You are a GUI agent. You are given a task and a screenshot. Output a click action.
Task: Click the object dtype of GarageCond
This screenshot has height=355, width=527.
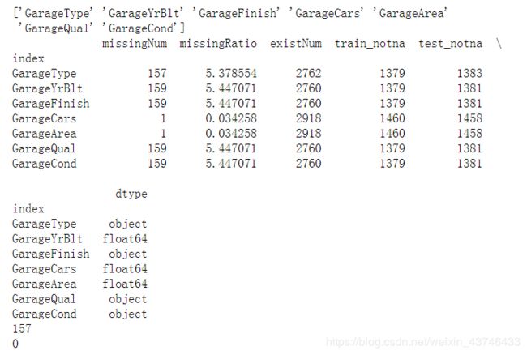click(128, 314)
